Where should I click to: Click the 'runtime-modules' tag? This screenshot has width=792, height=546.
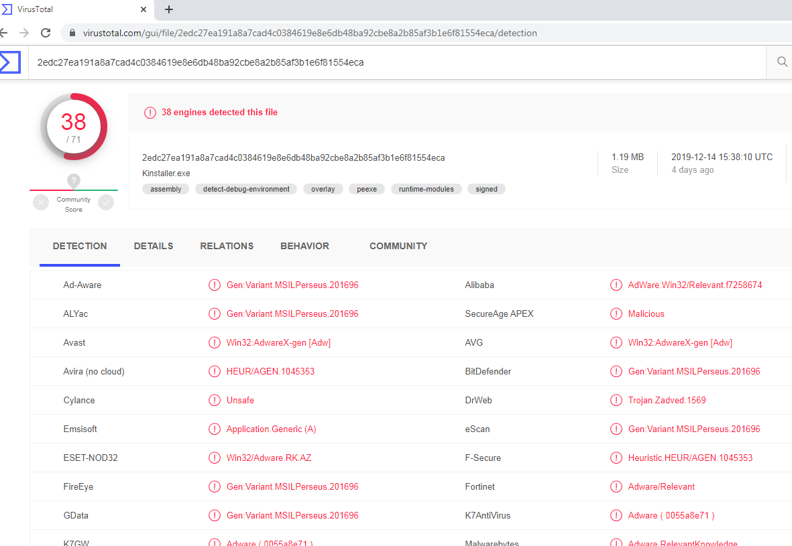[427, 189]
